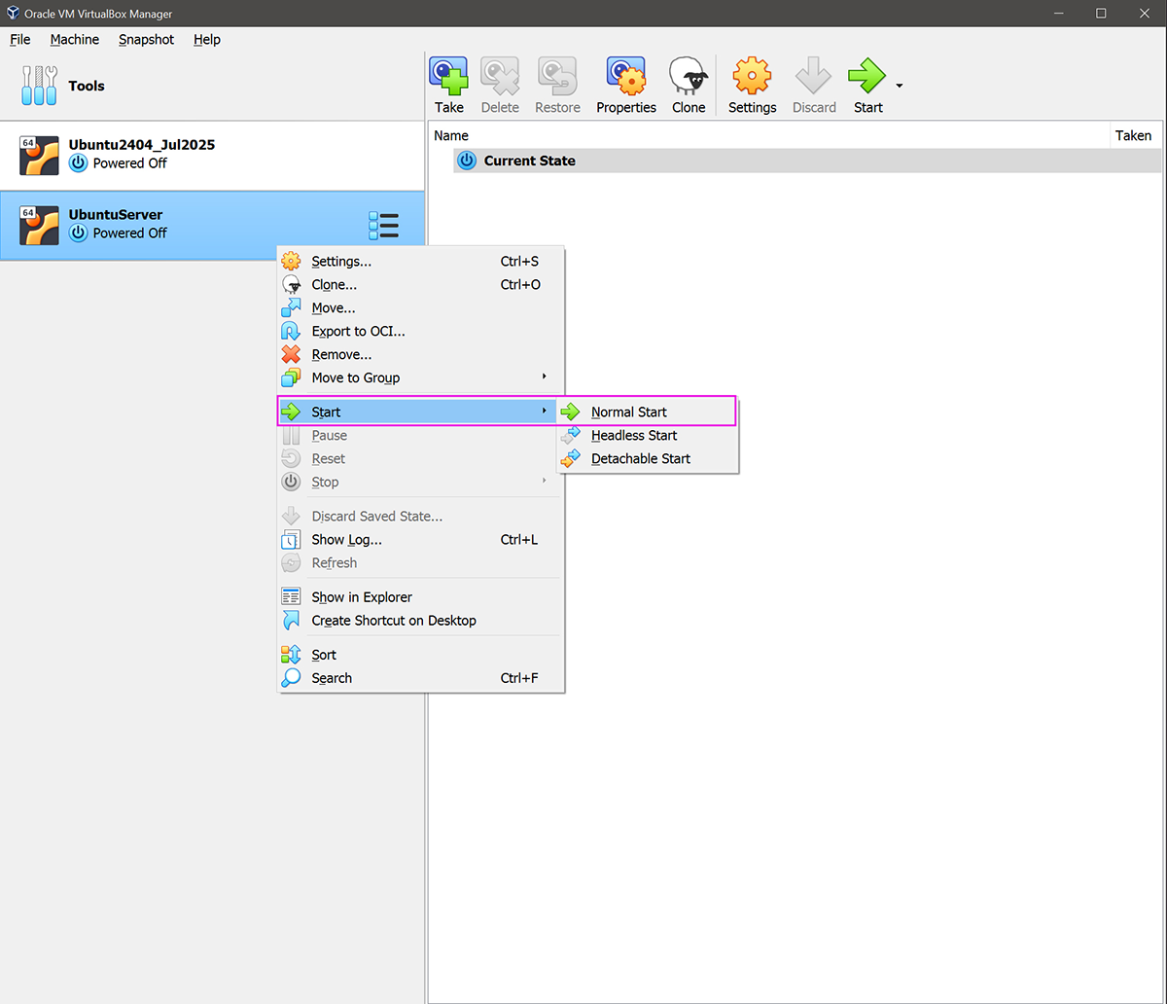
Task: Select the Tools entry in the sidebar
Action: pyautogui.click(x=212, y=86)
